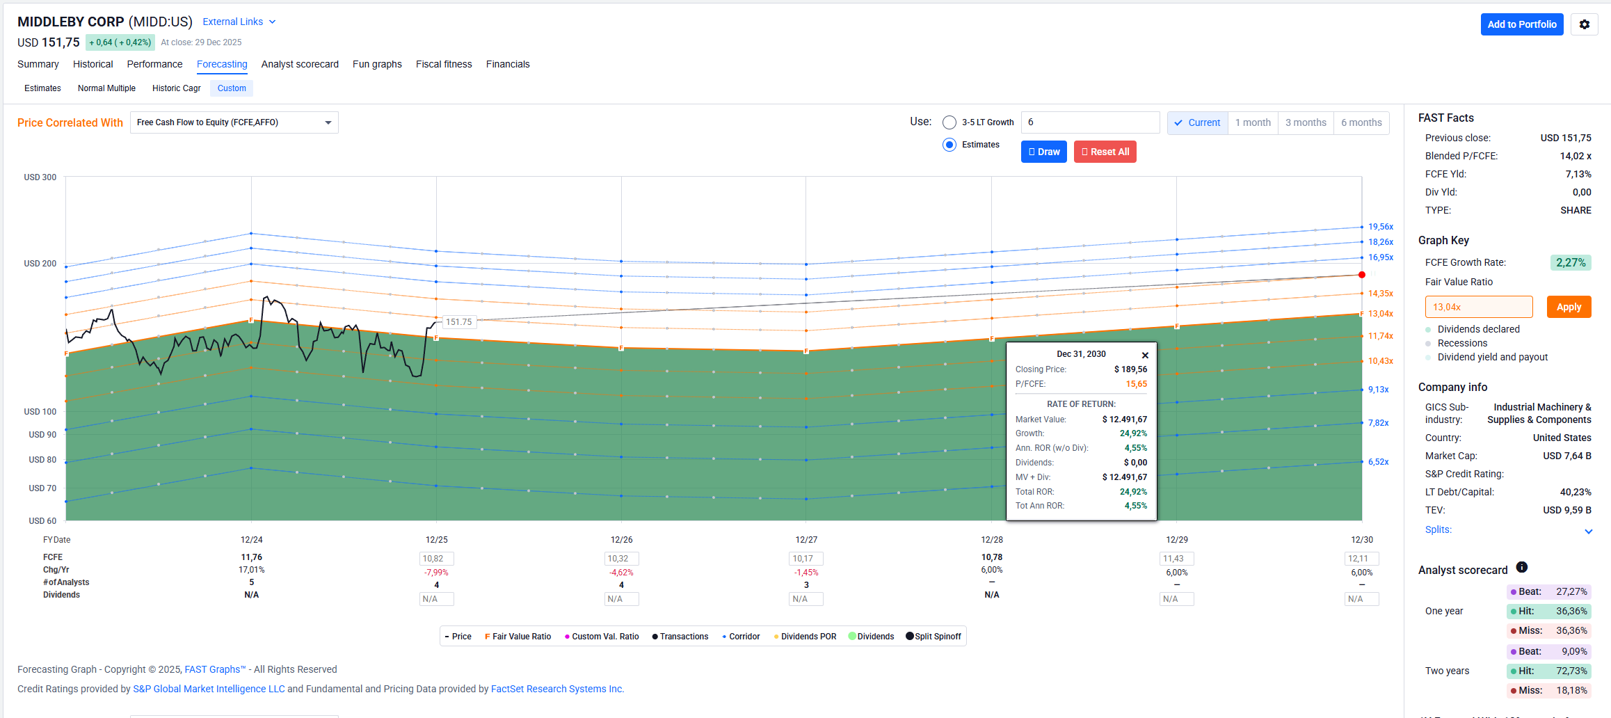The width and height of the screenshot is (1611, 718).
Task: Click the Dividends legend green circle
Action: point(852,637)
